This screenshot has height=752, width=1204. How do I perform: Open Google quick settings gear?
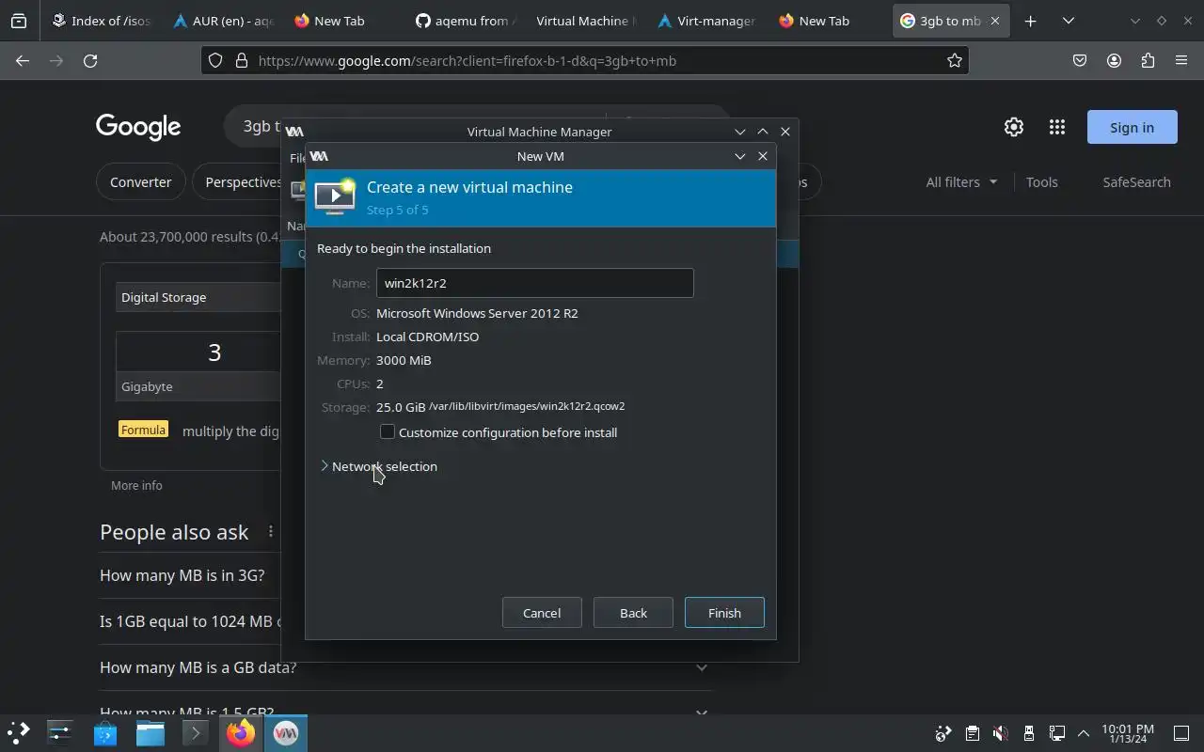pos(1014,127)
